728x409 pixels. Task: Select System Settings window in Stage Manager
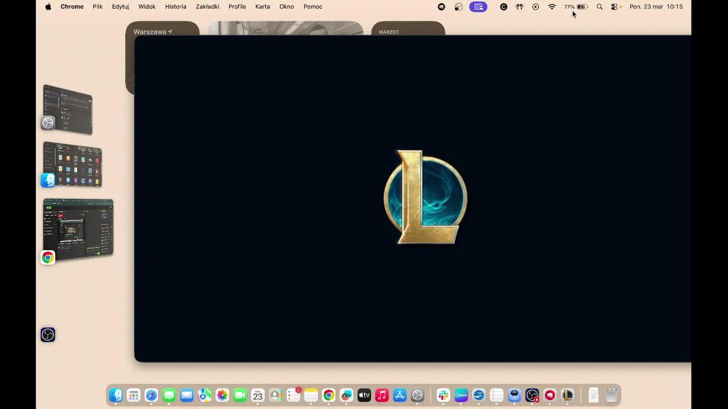pyautogui.click(x=68, y=110)
